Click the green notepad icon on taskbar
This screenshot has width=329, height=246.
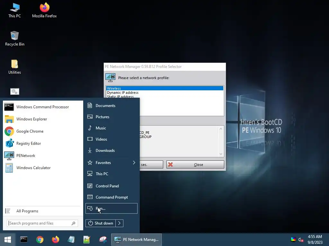pyautogui.click(x=87, y=240)
